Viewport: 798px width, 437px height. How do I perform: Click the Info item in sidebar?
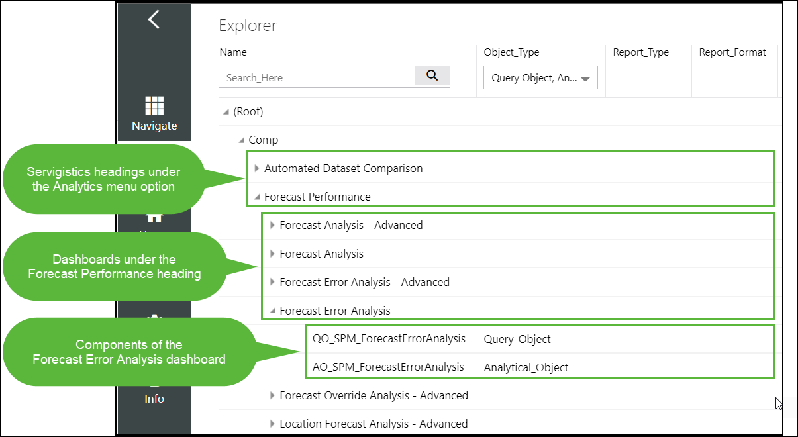pyautogui.click(x=154, y=397)
